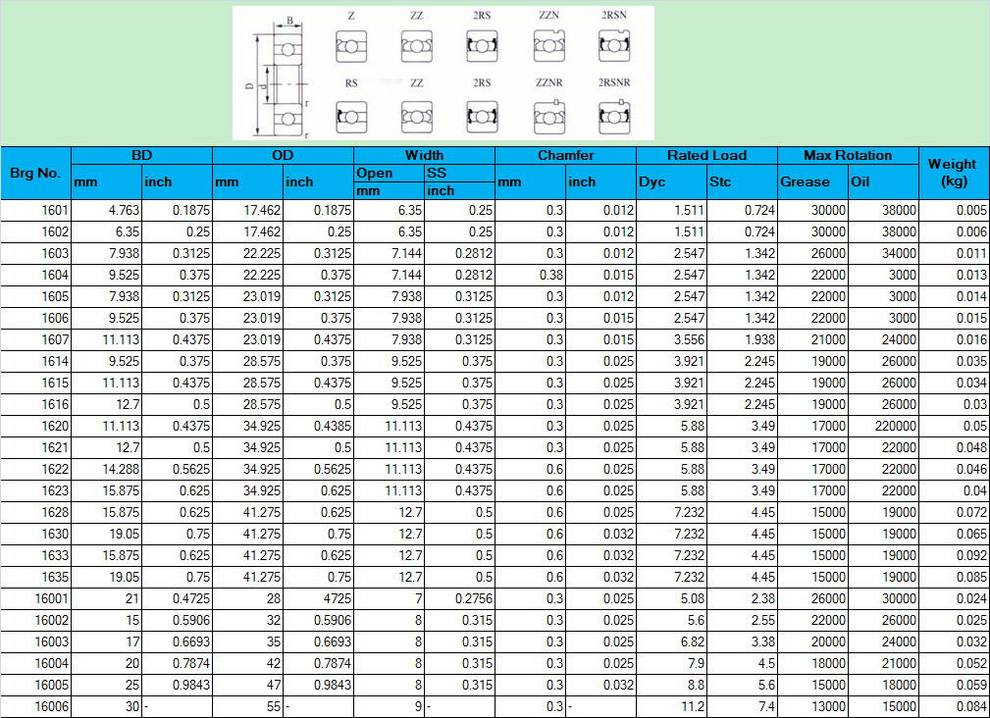This screenshot has width=990, height=718.
Task: Click the ZZ diagram next to Z
Action: (x=416, y=46)
